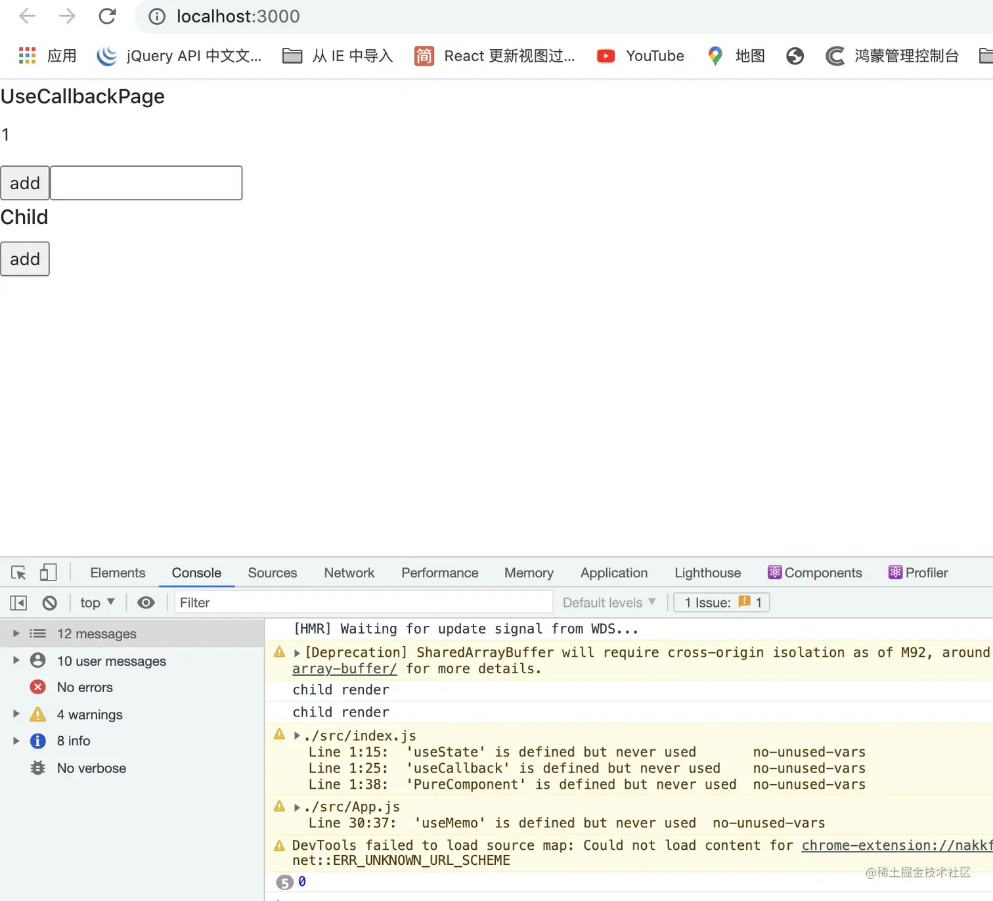Open the Default levels dropdown

click(609, 602)
